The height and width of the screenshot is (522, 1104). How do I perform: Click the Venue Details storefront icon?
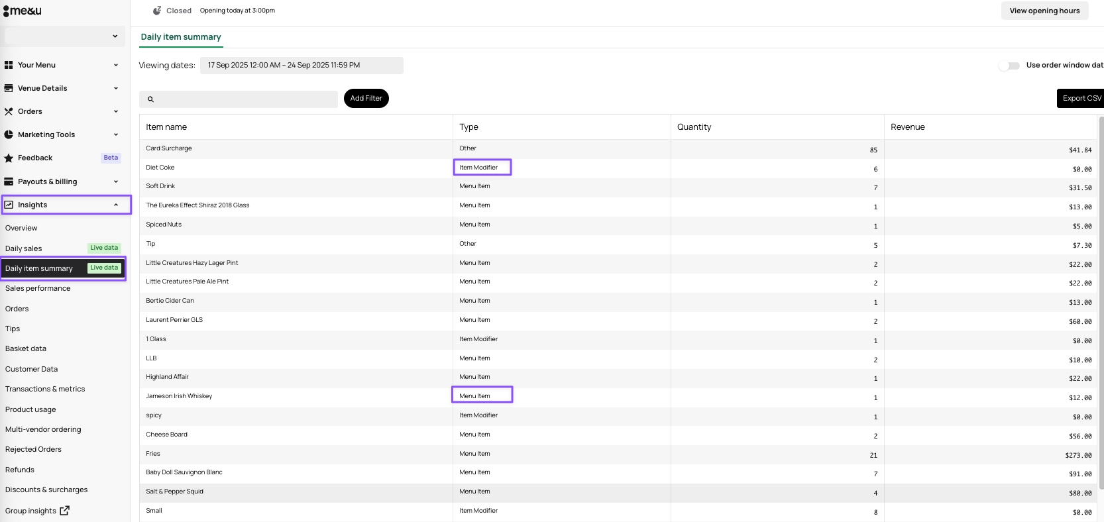tap(9, 88)
